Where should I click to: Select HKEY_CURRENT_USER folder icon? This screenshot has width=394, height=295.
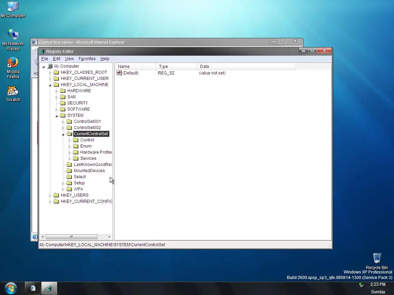(x=56, y=79)
